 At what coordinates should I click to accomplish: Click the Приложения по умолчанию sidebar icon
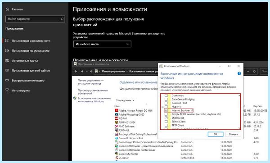coord(7,50)
